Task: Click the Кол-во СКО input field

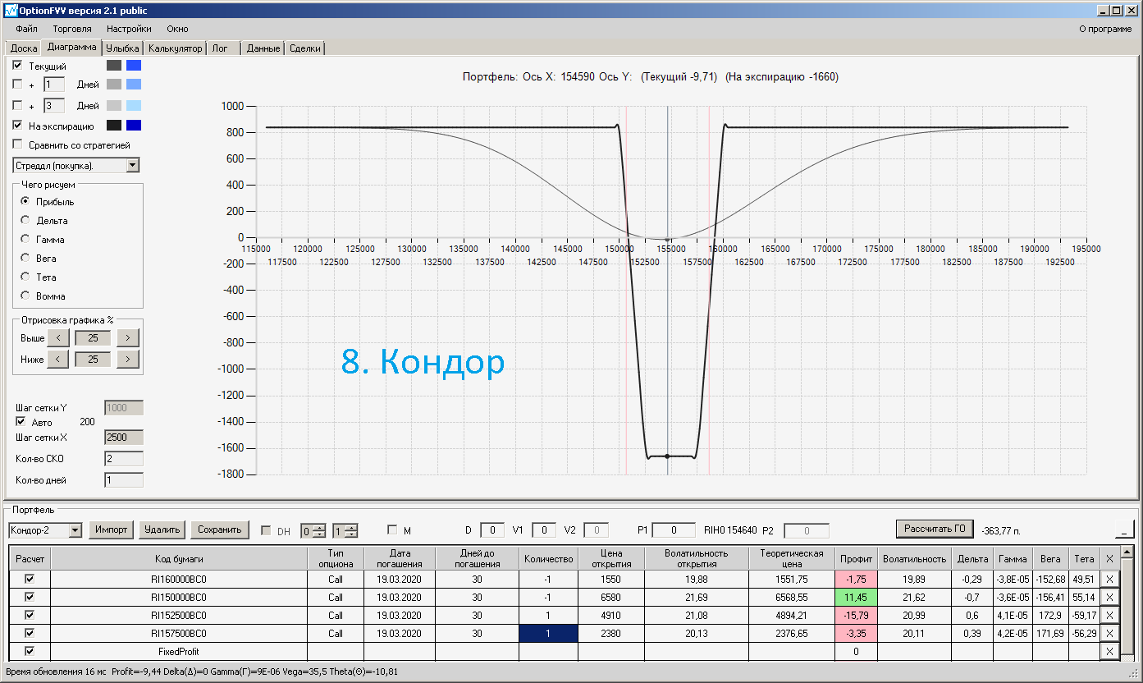Action: [123, 459]
